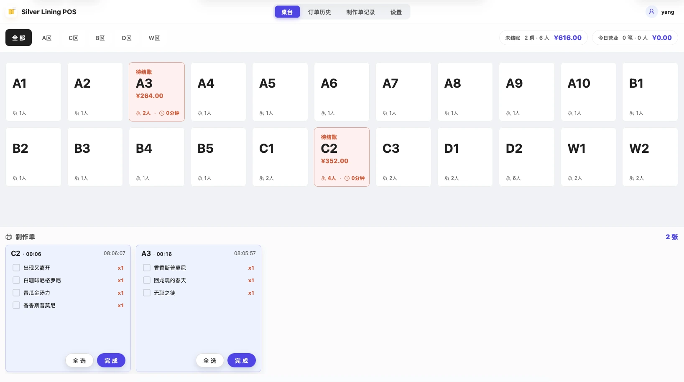Open the yang user avatar icon
This screenshot has width=684, height=382.
[x=651, y=12]
